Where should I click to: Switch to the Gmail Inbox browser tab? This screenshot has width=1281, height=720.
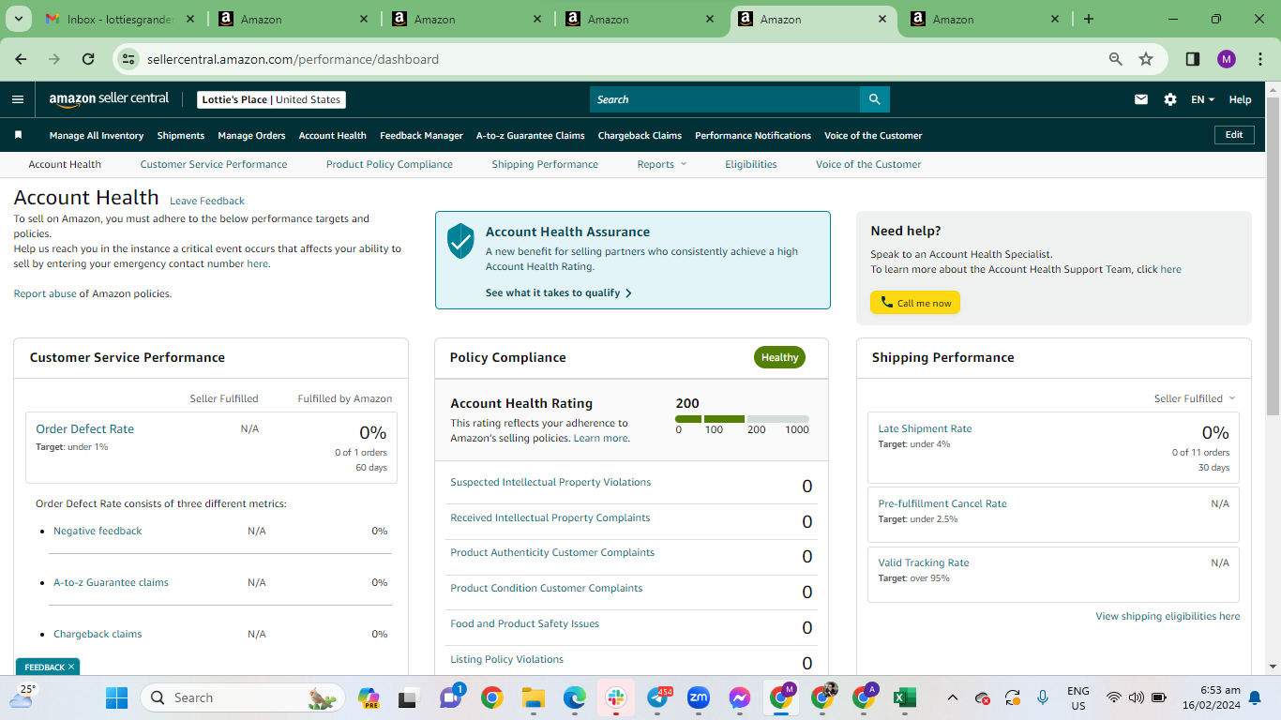(x=120, y=19)
